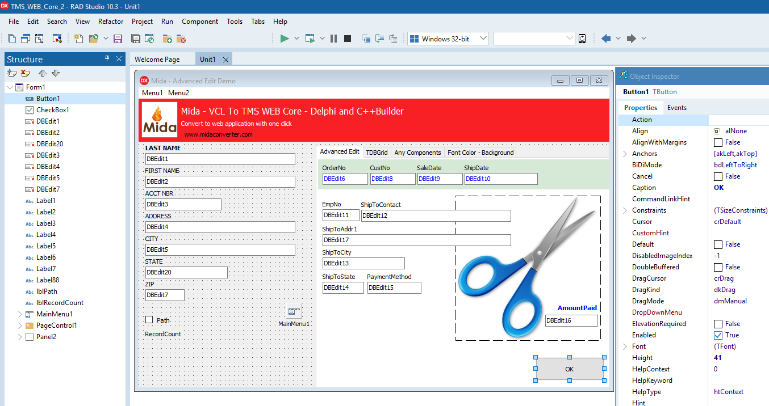The height and width of the screenshot is (406, 769).
Task: Select the TDBGrid tab on the form
Action: 377,153
